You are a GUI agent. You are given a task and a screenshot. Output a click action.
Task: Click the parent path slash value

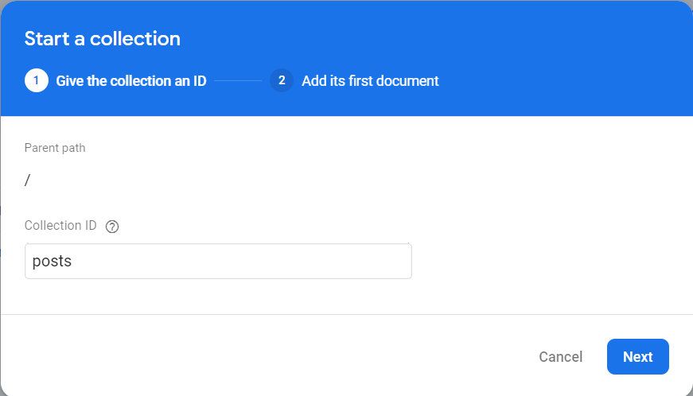click(x=27, y=180)
